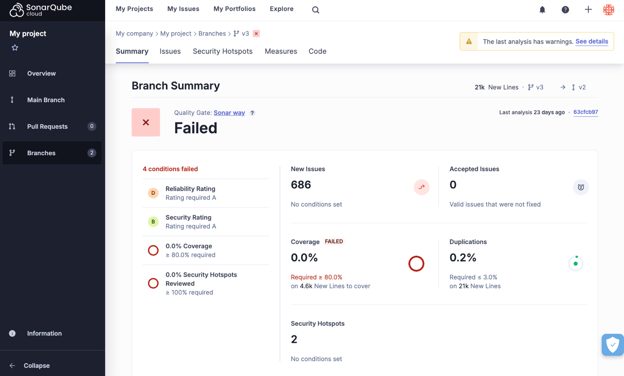
Task: Click the SonarQube cloud logo
Action: (41, 10)
